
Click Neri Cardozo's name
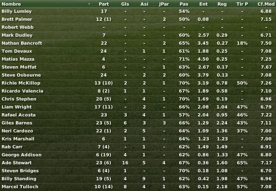(x=17, y=131)
